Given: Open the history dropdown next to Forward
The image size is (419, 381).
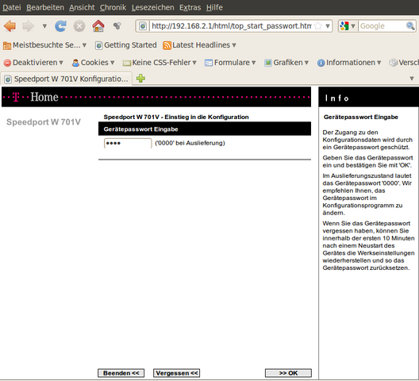Looking at the screenshot, I should coord(44,26).
